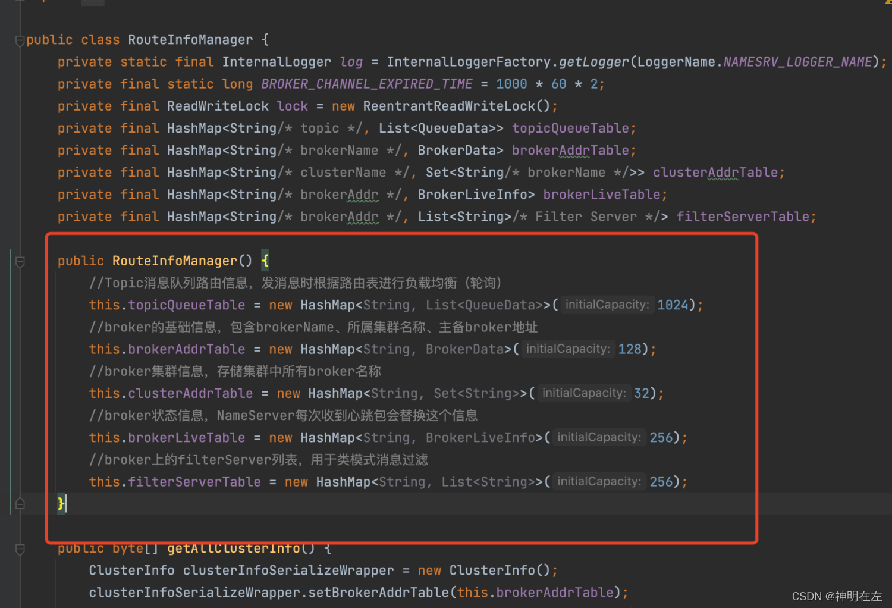
Task: Collapse the RouteInfoManager() constructor fold marker
Action: [20, 262]
